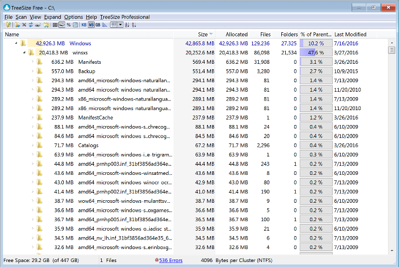Expand the Catalogs folder

pos(32,145)
